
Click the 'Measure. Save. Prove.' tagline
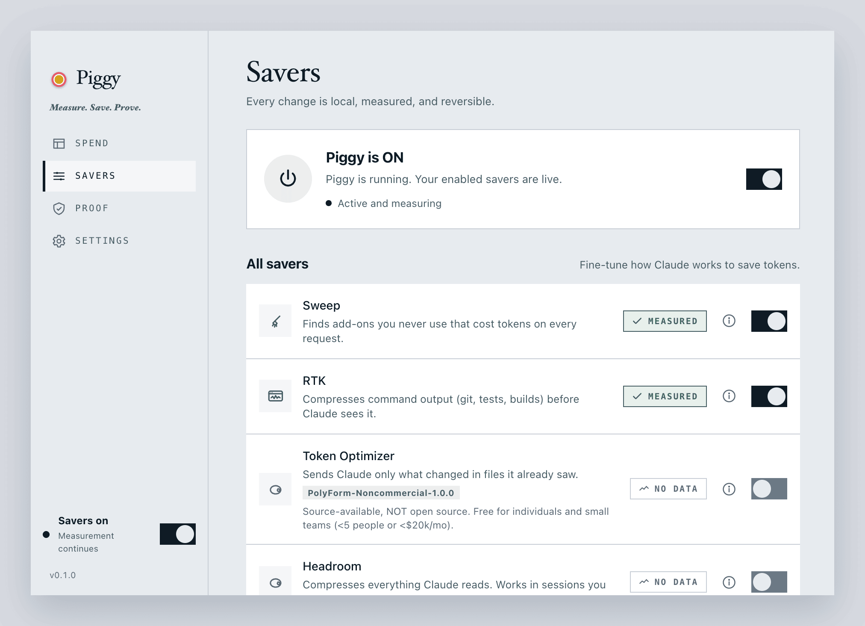pos(95,107)
